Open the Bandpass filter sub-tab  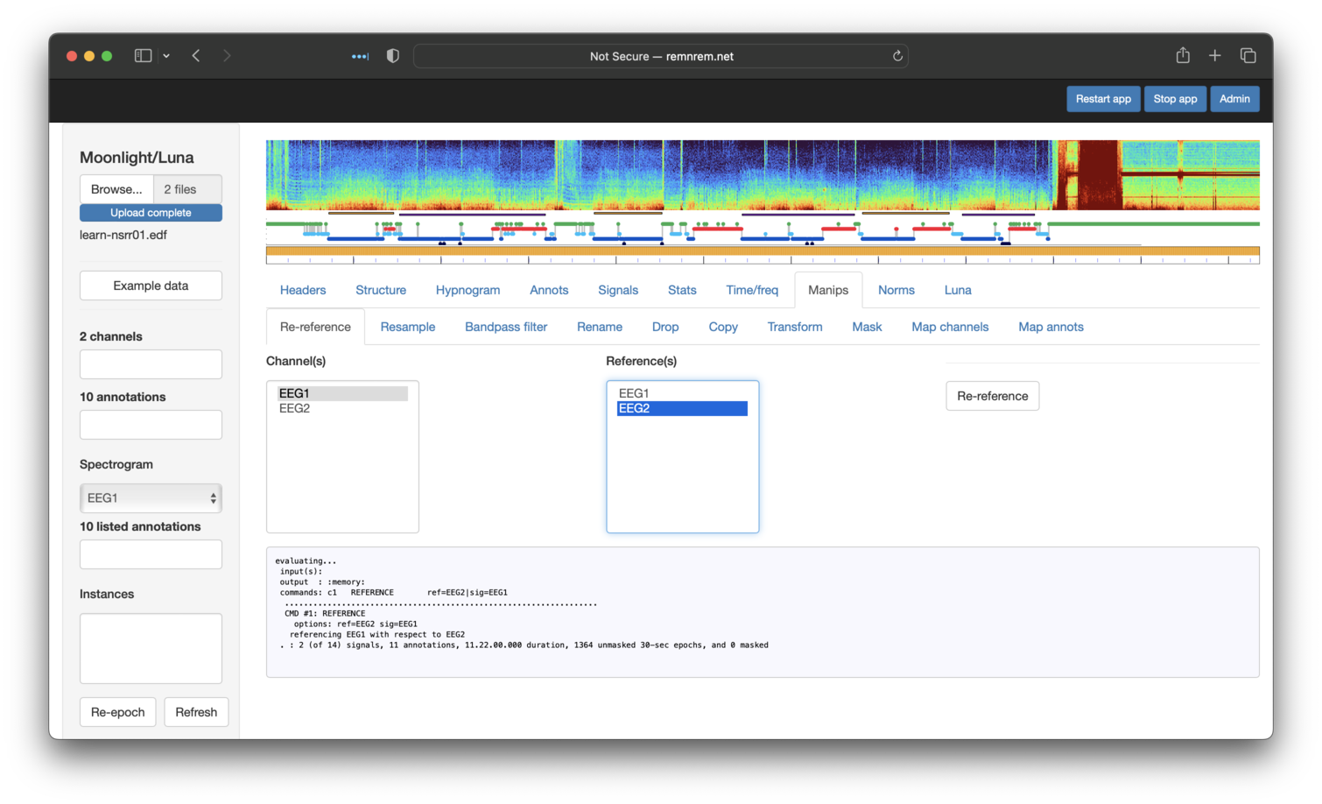point(505,327)
